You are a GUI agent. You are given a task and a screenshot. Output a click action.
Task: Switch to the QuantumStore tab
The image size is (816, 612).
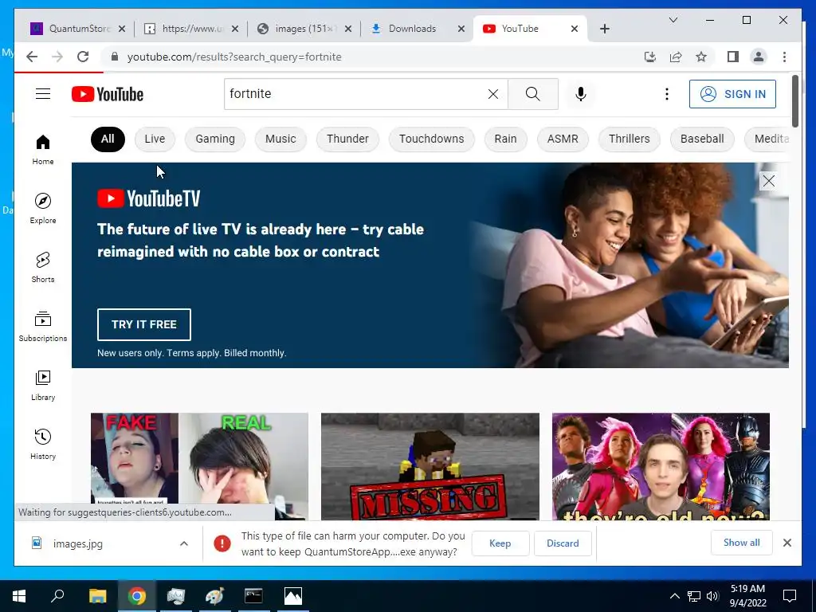[78, 29]
